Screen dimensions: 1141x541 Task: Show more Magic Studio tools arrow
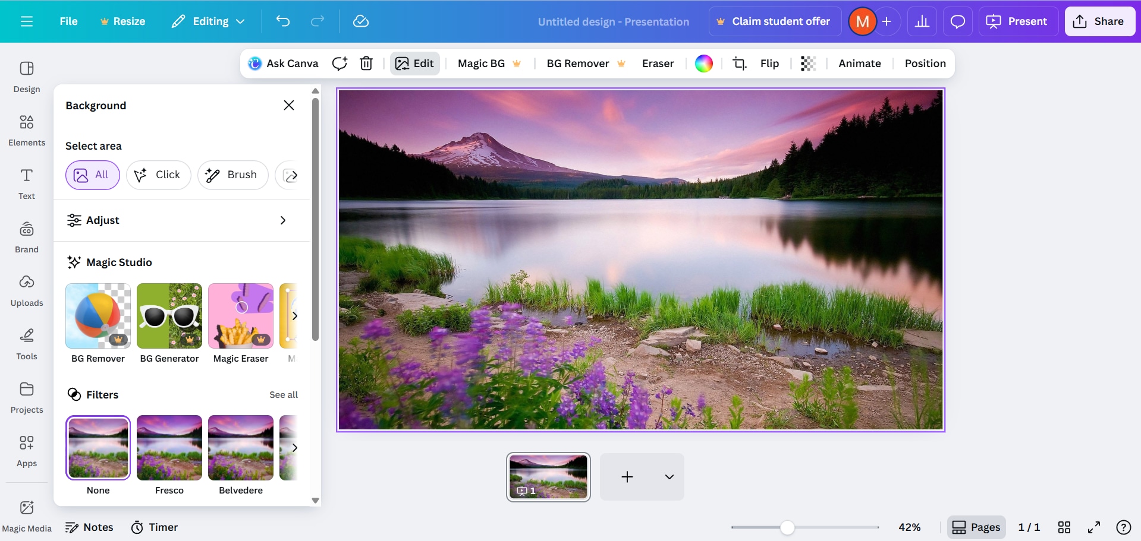click(x=294, y=316)
